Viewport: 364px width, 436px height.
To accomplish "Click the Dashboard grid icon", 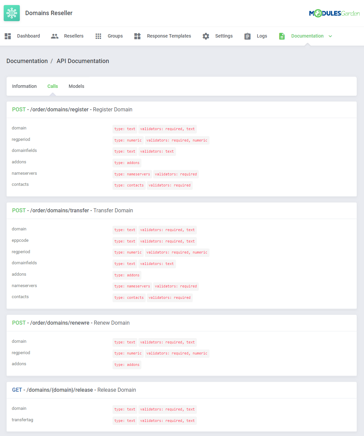I will point(8,36).
